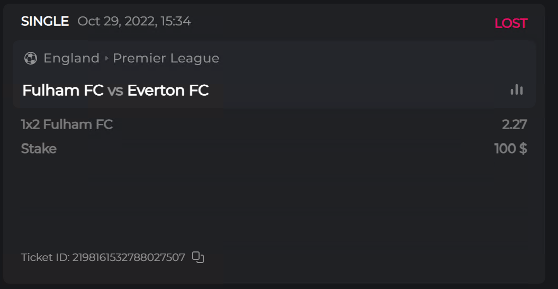Viewport: 558px width, 289px height.
Task: Click the 'Ticket ID:' label text
Action: coord(45,258)
